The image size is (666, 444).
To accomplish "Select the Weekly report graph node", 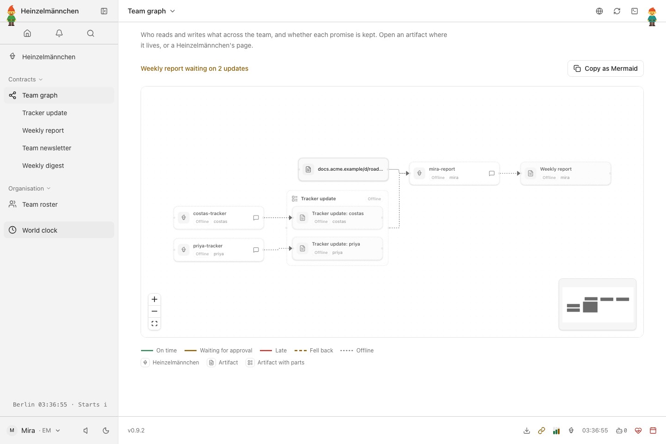I will 566,173.
